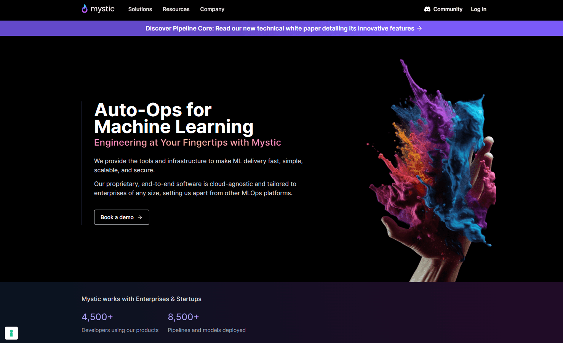Viewport: 563px width, 343px height.
Task: Click the mystic wordmark text
Action: click(x=102, y=9)
